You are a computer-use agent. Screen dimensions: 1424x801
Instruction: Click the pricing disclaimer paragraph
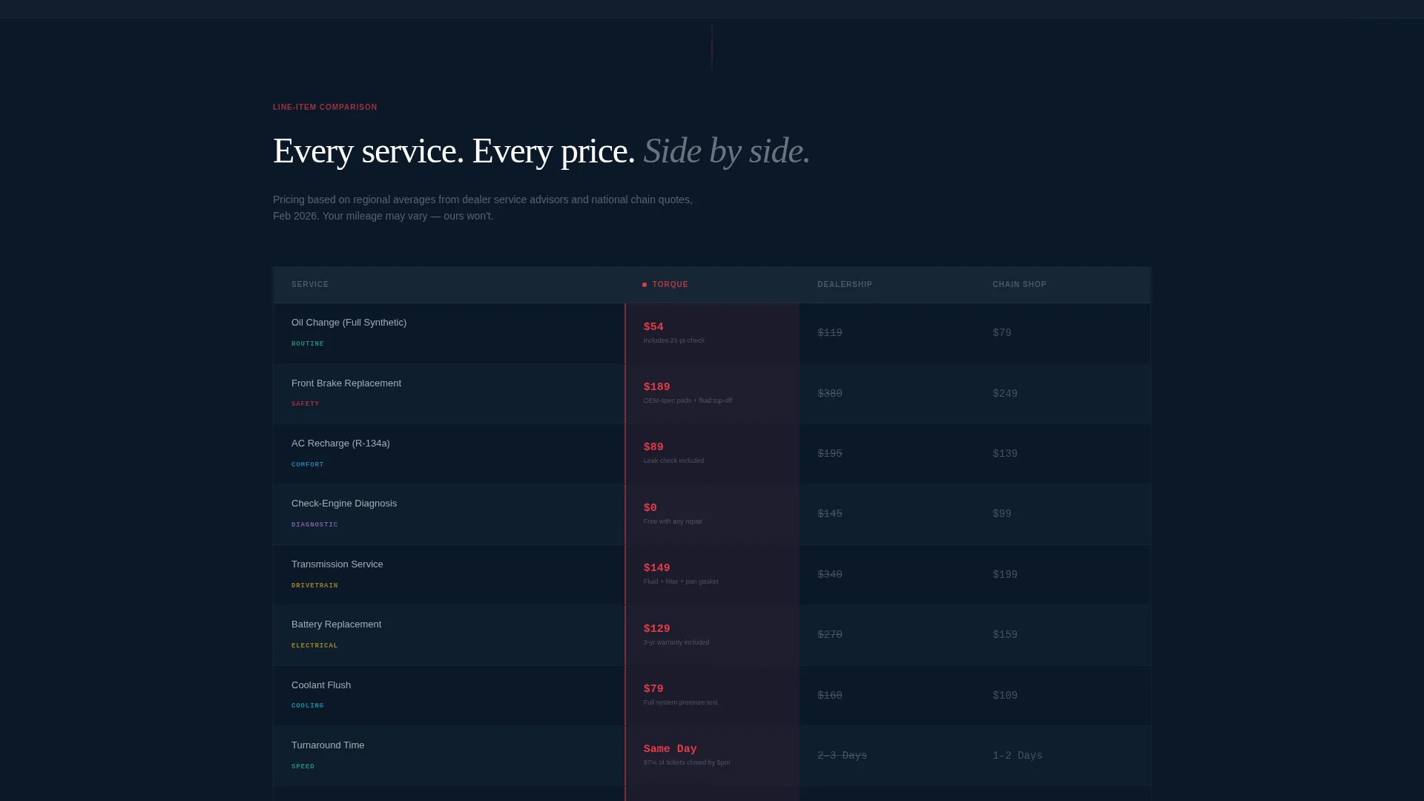pos(483,208)
